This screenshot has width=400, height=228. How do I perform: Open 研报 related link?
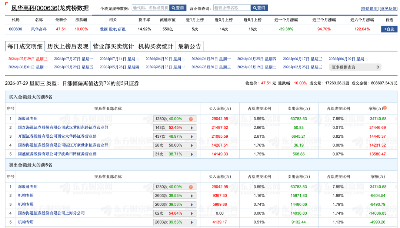[x=122, y=29]
